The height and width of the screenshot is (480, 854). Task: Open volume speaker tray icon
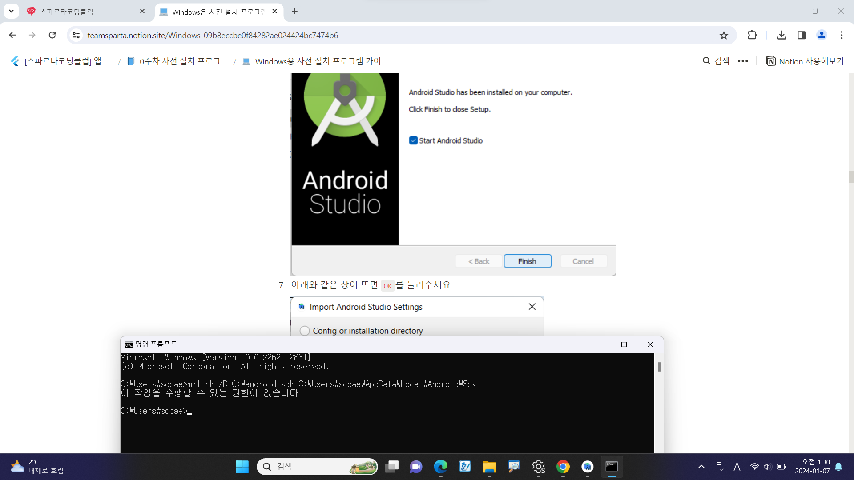pyautogui.click(x=767, y=467)
